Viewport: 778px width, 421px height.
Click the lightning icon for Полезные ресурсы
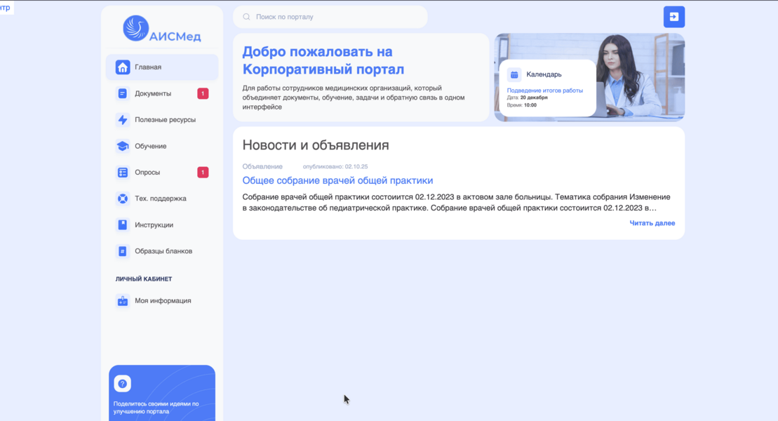123,120
